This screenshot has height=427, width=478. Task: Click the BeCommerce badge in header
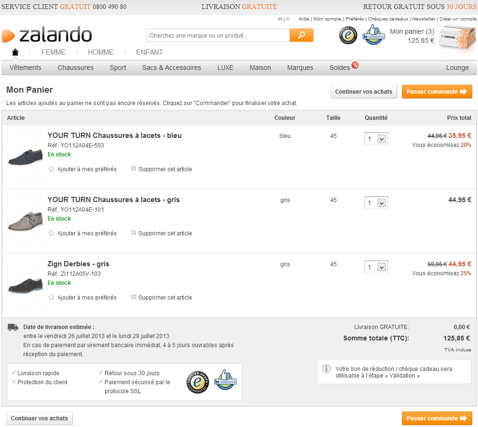coord(373,35)
